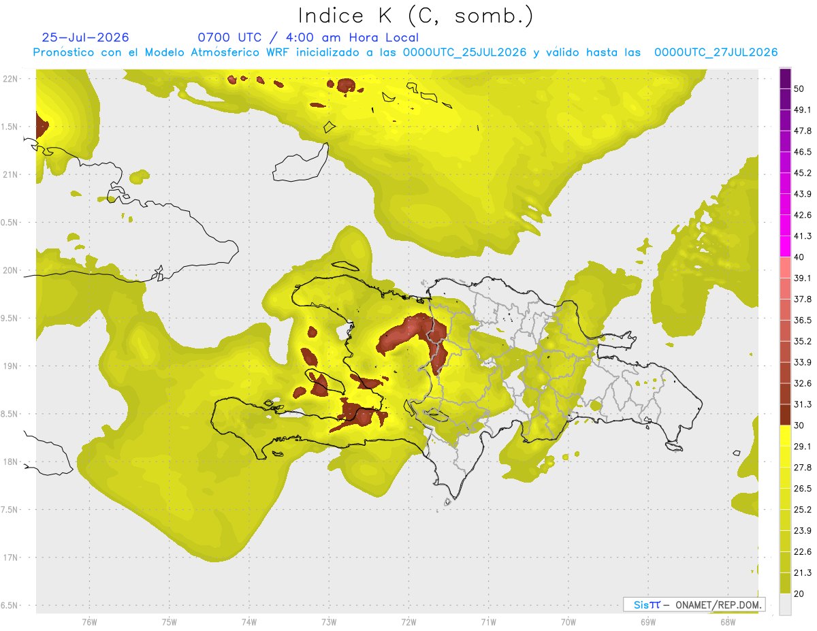The width and height of the screenshot is (817, 631).
Task: Click the longitude label '73W'
Action: pos(329,621)
